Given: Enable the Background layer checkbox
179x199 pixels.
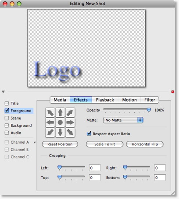Looking at the screenshot, I should [7, 126].
